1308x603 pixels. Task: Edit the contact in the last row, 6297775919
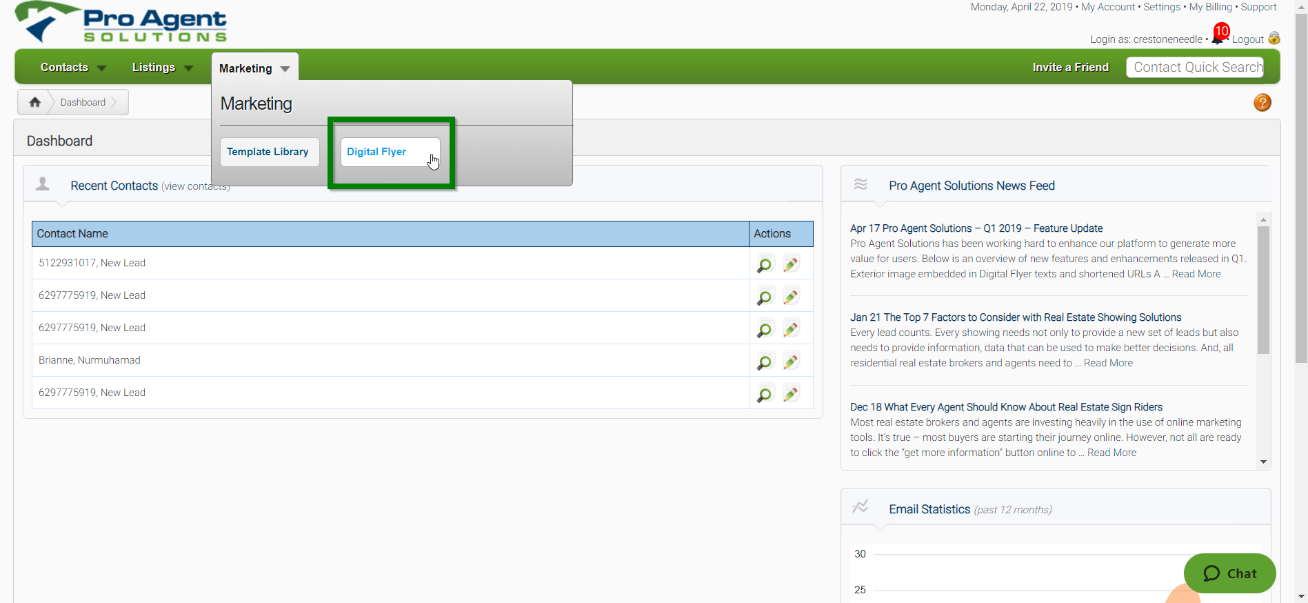point(792,393)
